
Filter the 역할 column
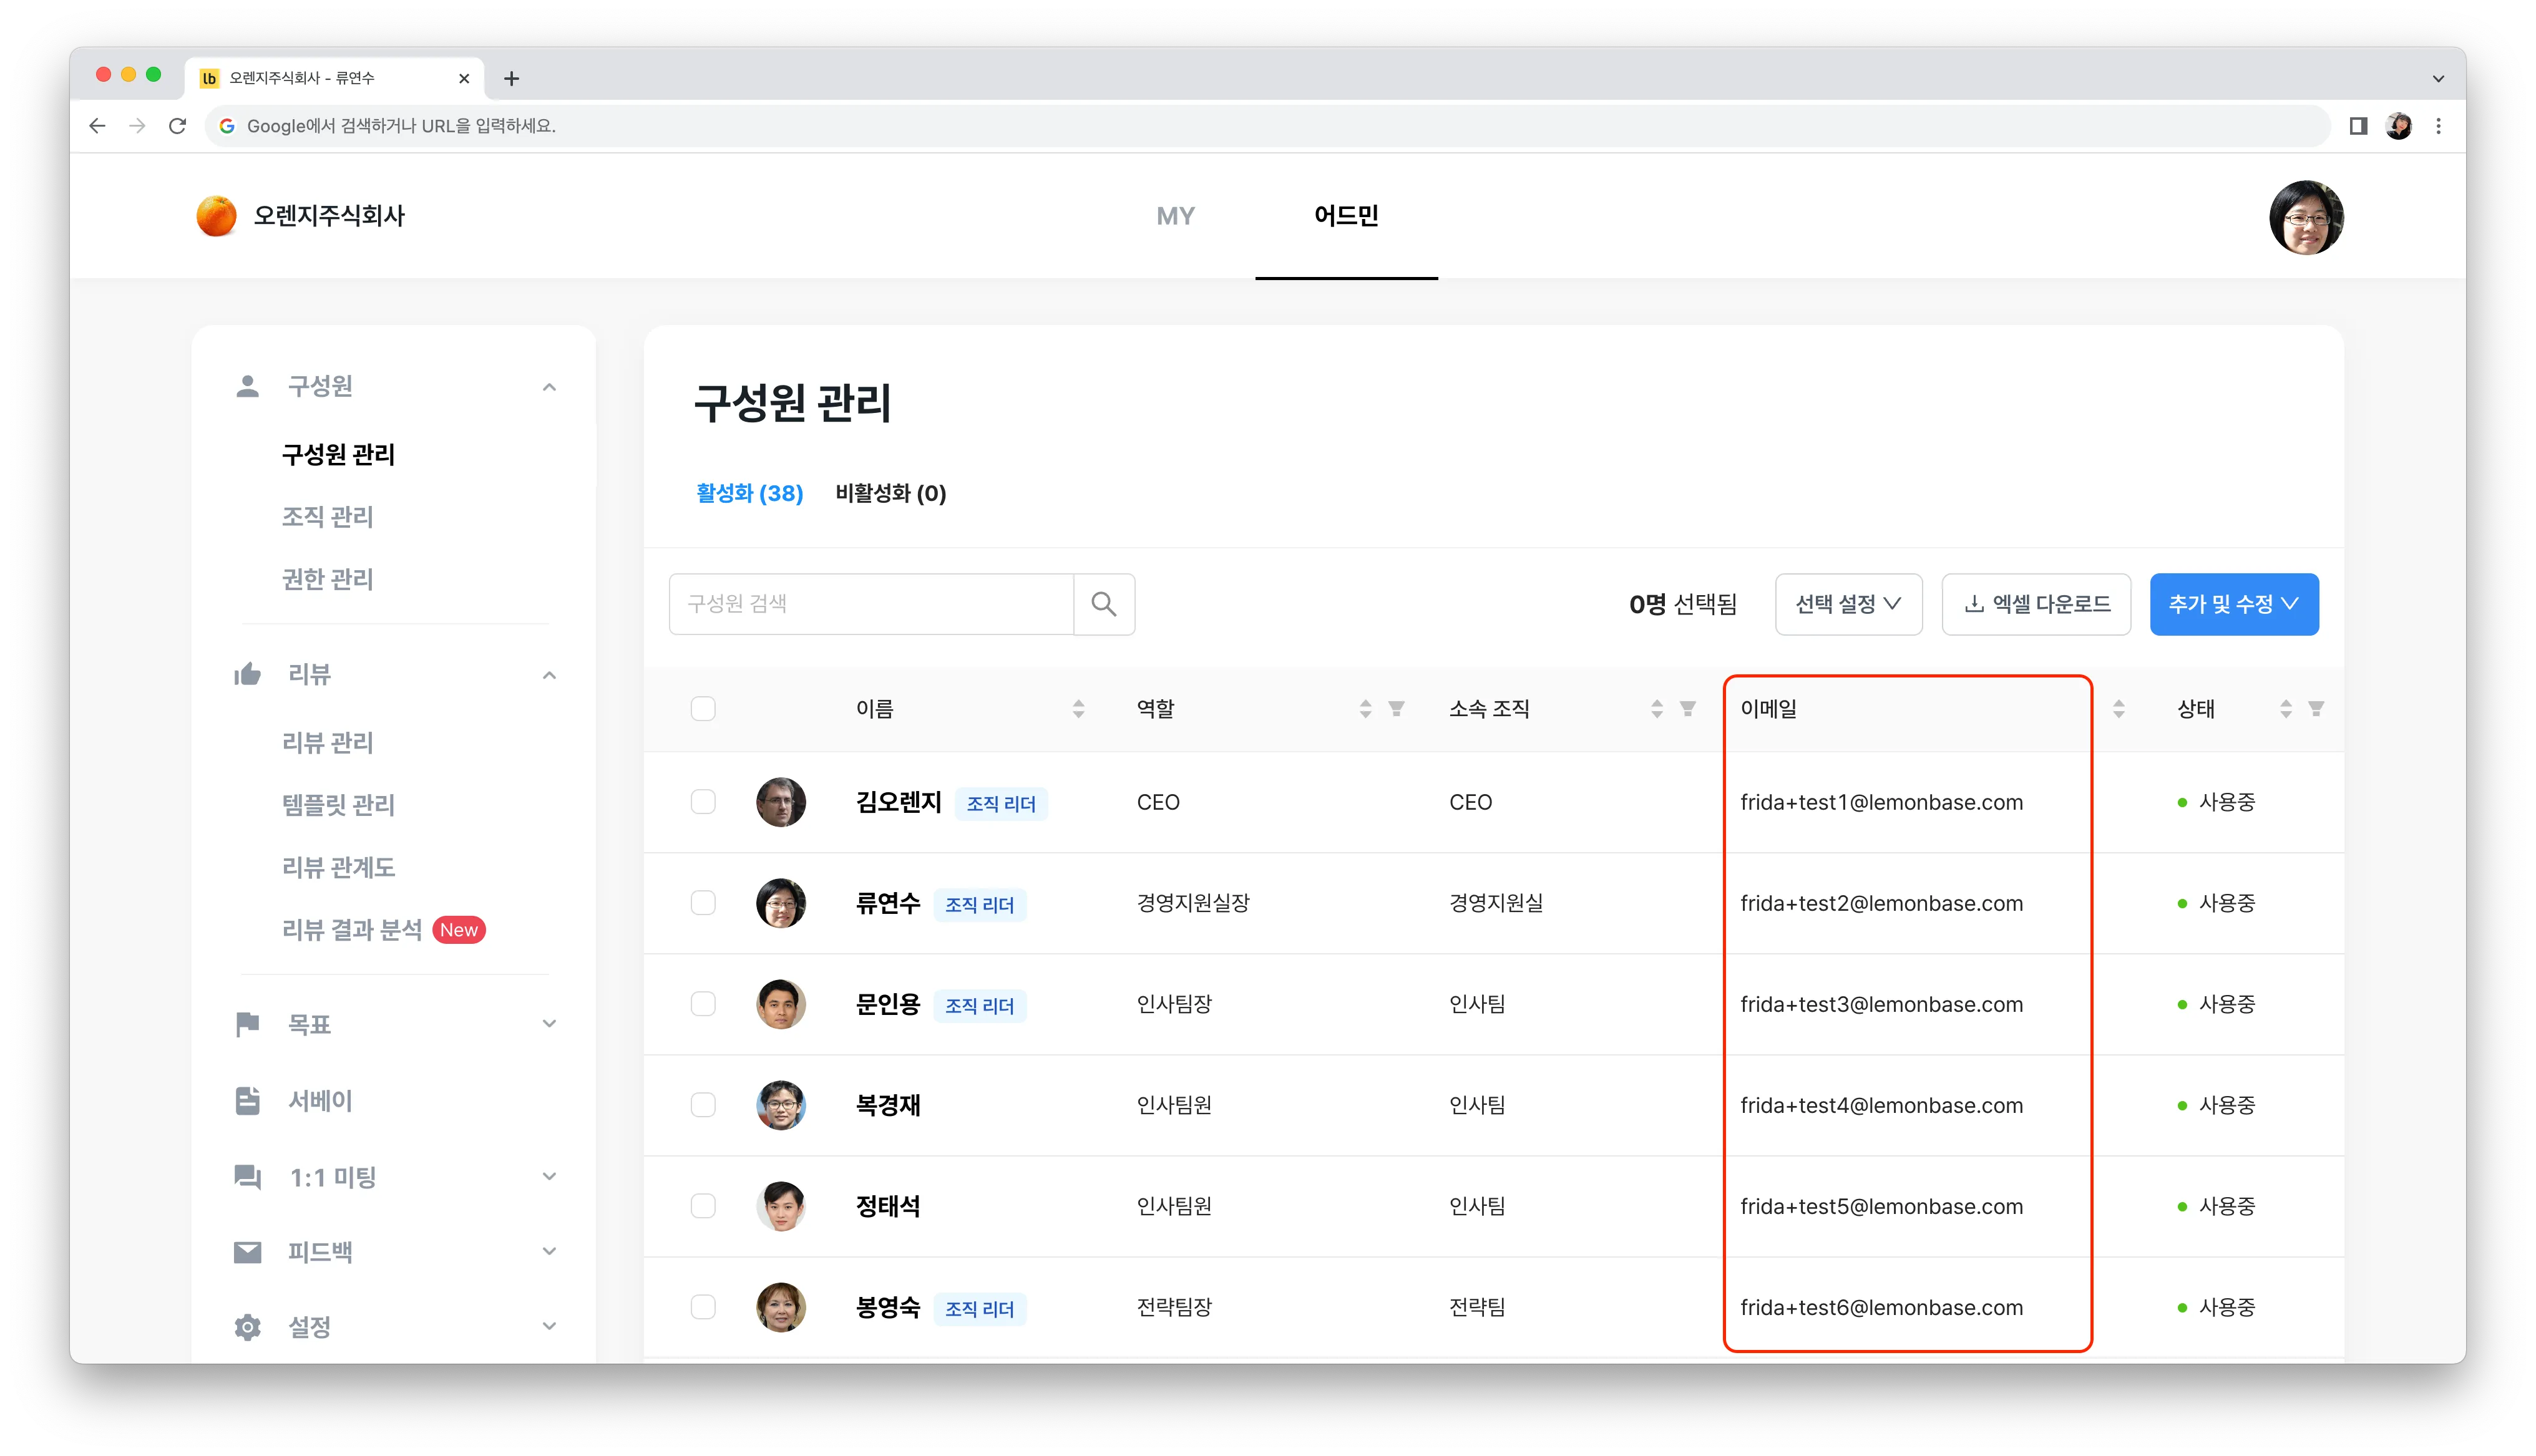(1397, 709)
